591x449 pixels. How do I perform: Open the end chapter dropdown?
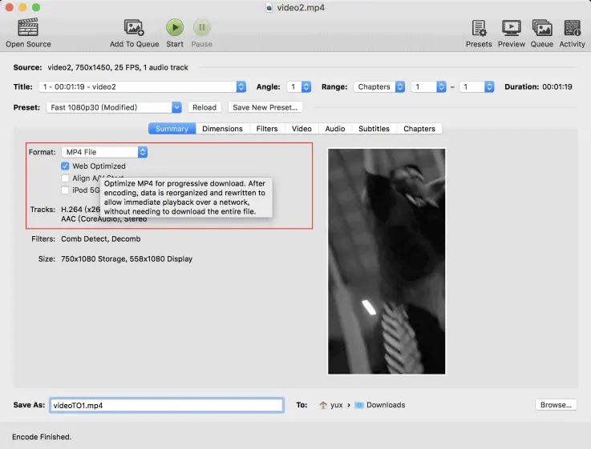[476, 87]
